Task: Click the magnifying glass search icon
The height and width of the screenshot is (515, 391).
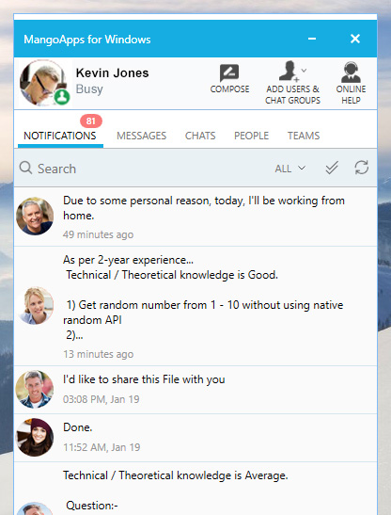Action: 25,168
